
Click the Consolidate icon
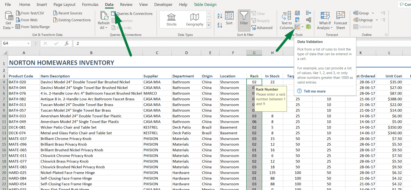point(309,13)
